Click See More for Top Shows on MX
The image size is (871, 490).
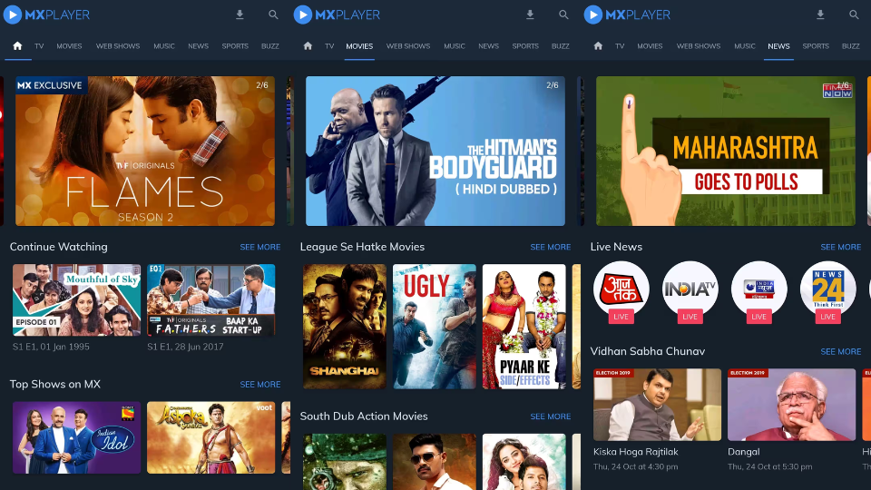point(260,385)
